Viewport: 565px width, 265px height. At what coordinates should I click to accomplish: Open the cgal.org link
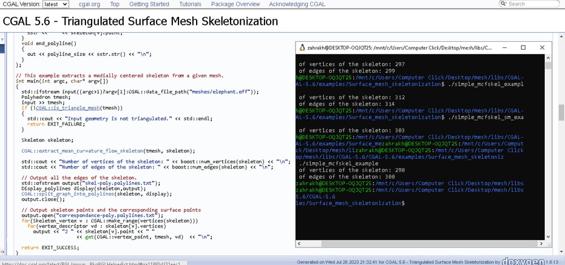click(x=89, y=5)
